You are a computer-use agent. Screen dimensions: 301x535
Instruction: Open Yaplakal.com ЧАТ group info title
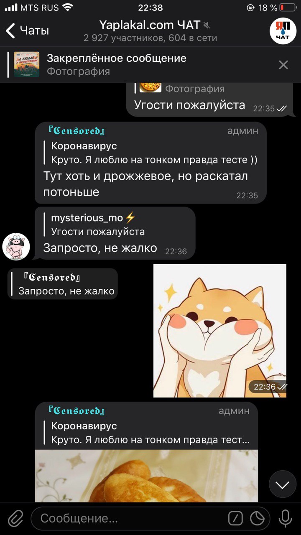[x=150, y=25]
